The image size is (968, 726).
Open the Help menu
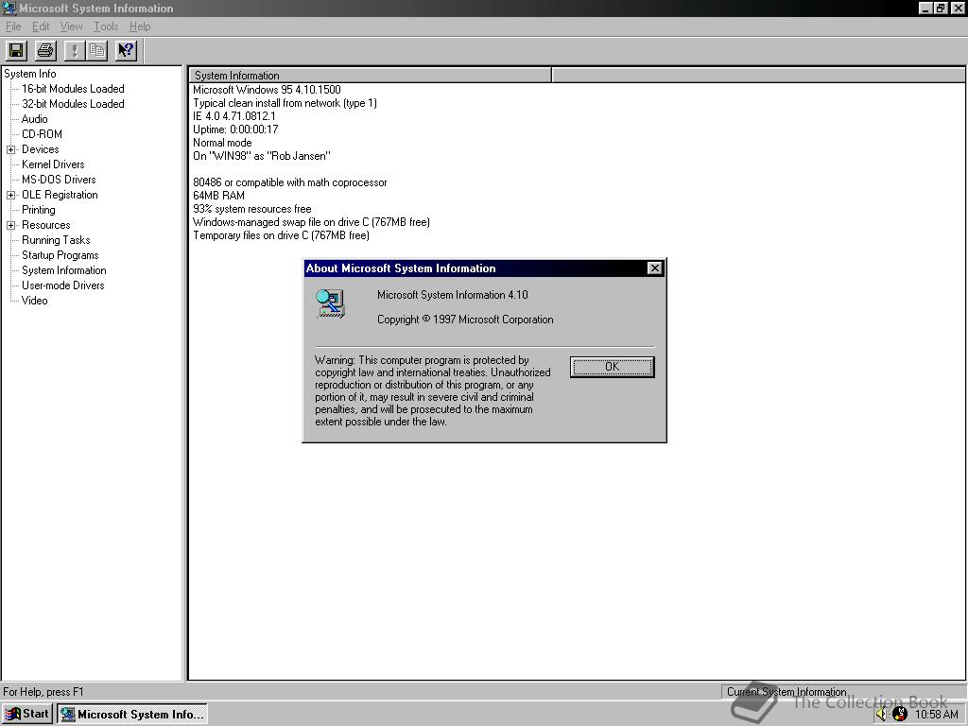140,26
